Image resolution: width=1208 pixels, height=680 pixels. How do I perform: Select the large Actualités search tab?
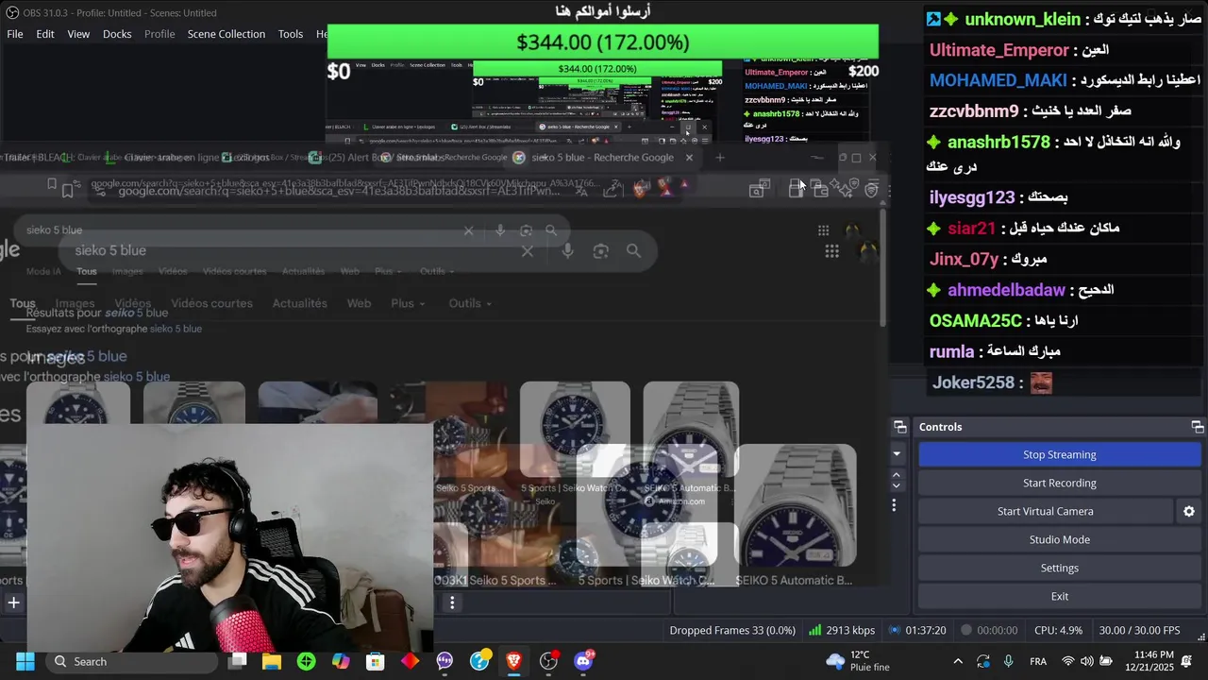point(300,303)
